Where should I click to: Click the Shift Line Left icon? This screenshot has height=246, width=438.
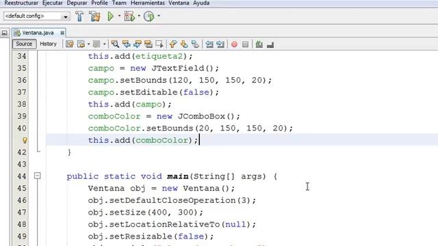tap(209, 44)
